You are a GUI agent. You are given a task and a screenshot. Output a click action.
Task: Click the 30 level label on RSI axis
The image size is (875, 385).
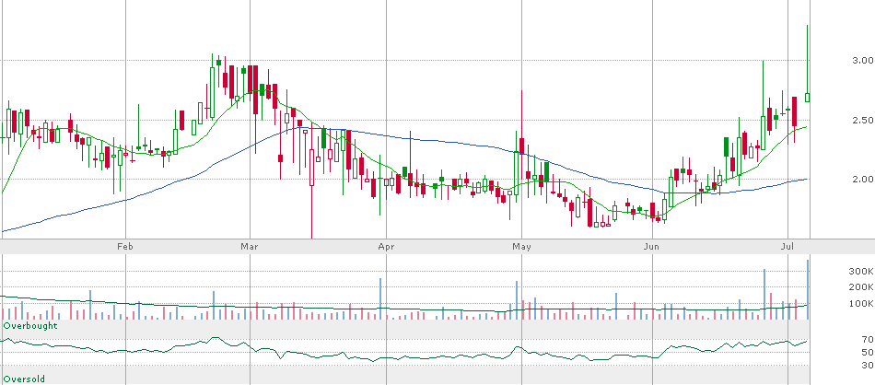pyautogui.click(x=868, y=365)
